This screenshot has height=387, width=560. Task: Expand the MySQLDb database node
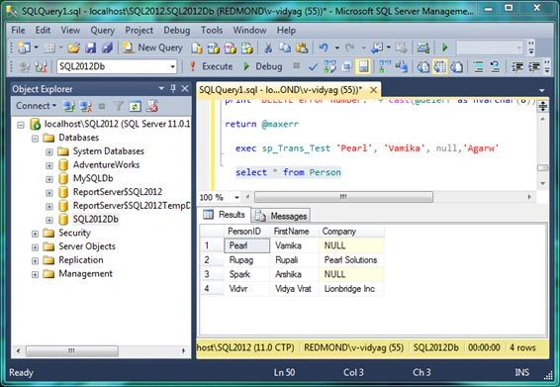point(49,179)
